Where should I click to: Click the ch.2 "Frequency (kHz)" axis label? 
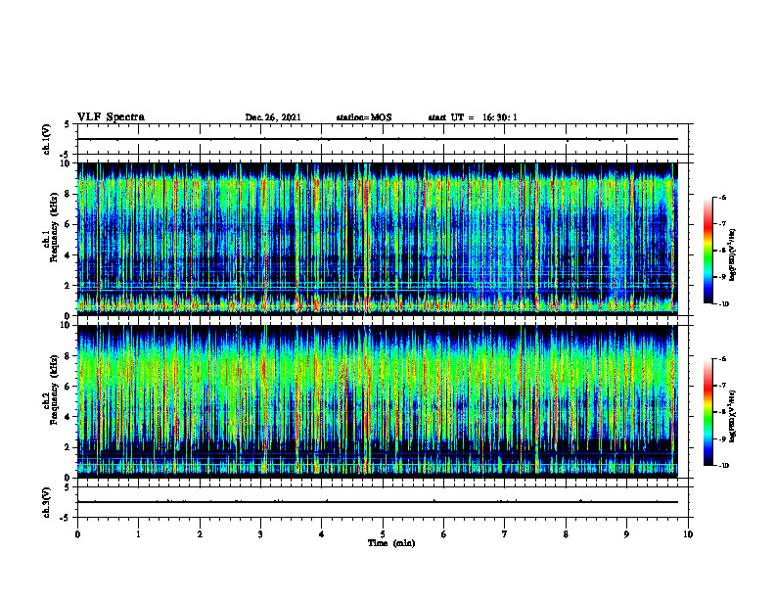[x=55, y=390]
